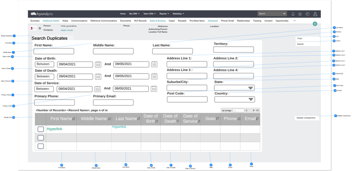This screenshot has width=352, height=171.
Task: Show more tabs via the ellipsis
Action: coord(295,21)
